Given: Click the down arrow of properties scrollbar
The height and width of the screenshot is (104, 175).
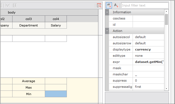Looking at the screenshot, I should [166, 89].
